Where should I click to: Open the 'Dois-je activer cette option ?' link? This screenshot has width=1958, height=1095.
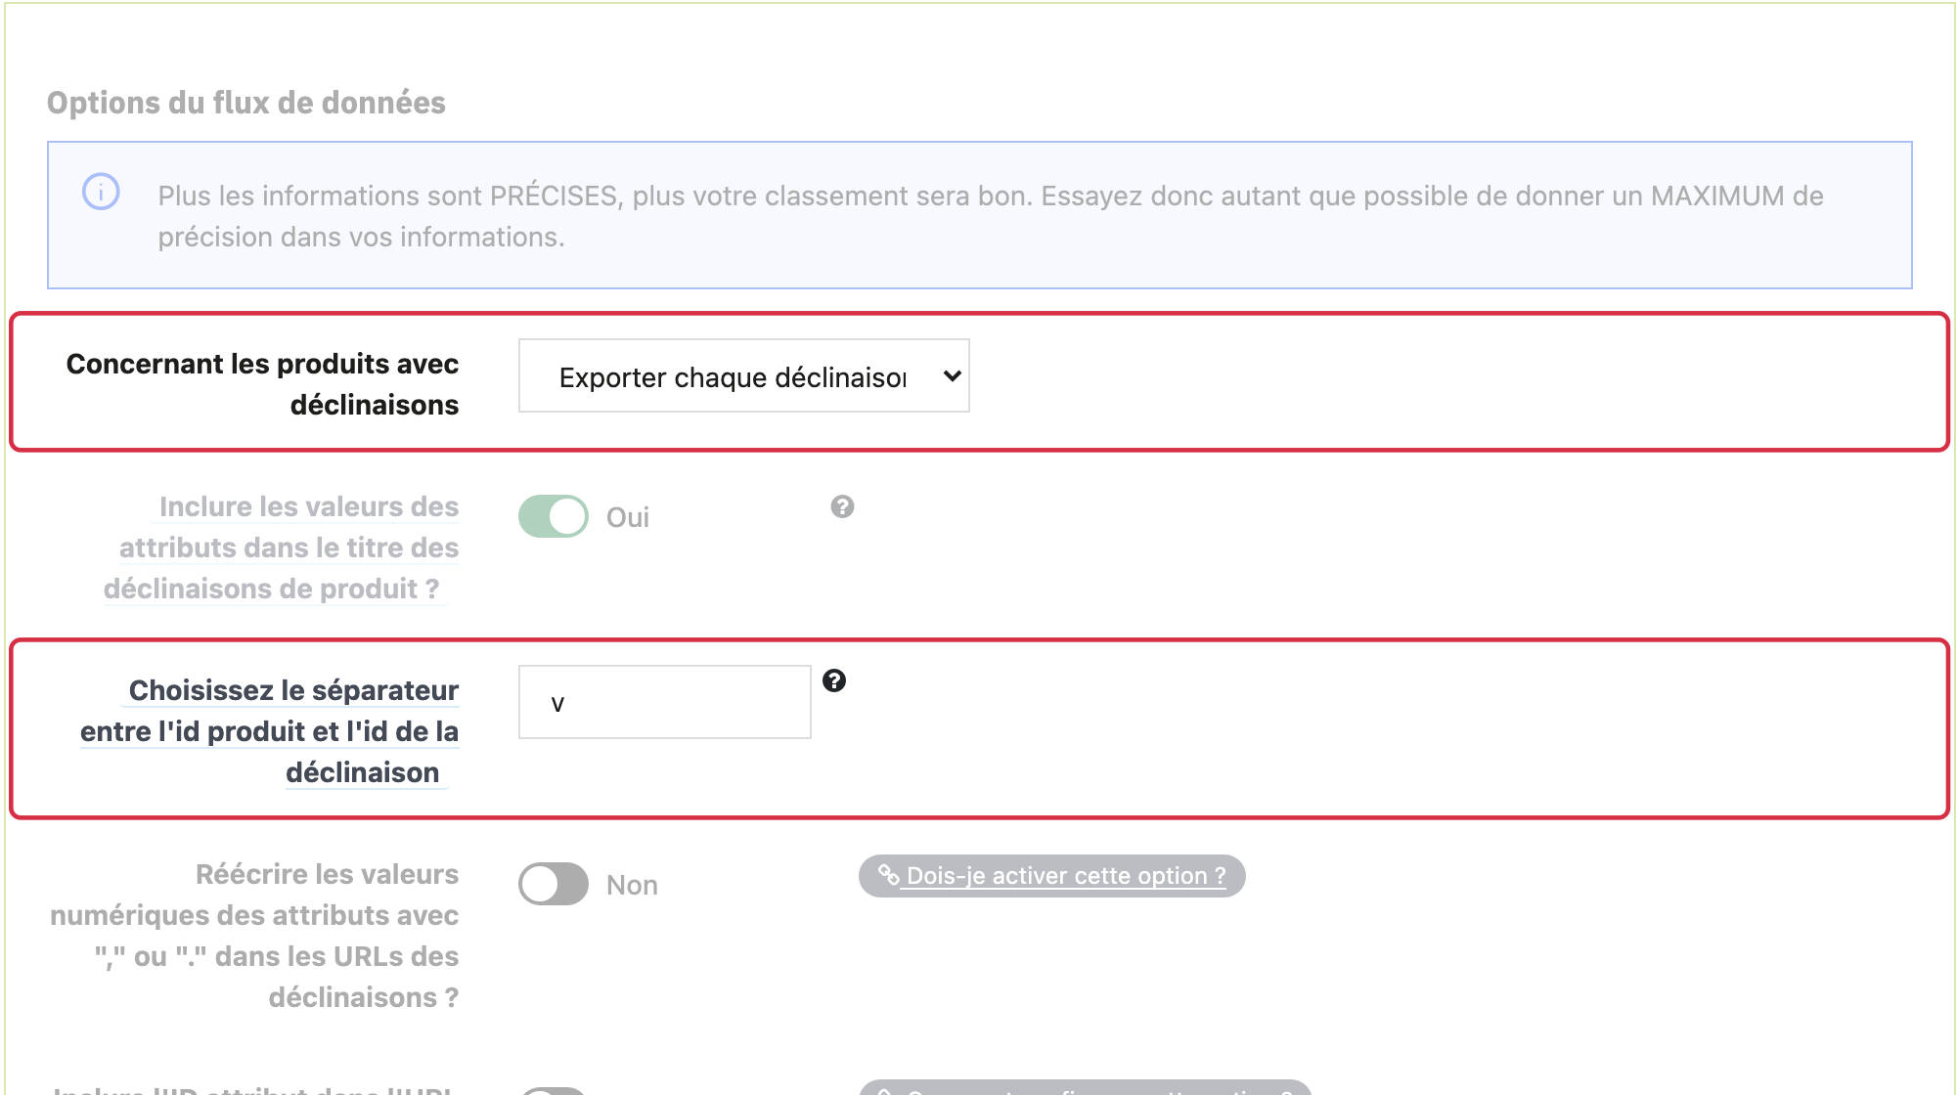[x=1052, y=875]
